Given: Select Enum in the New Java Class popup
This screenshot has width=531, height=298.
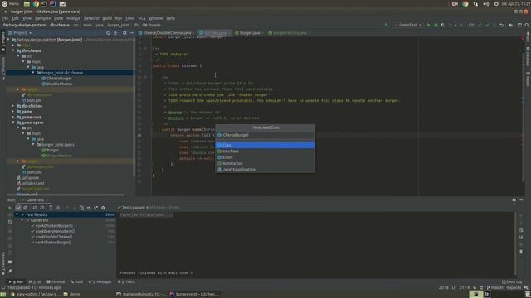Looking at the screenshot, I should click(x=265, y=157).
